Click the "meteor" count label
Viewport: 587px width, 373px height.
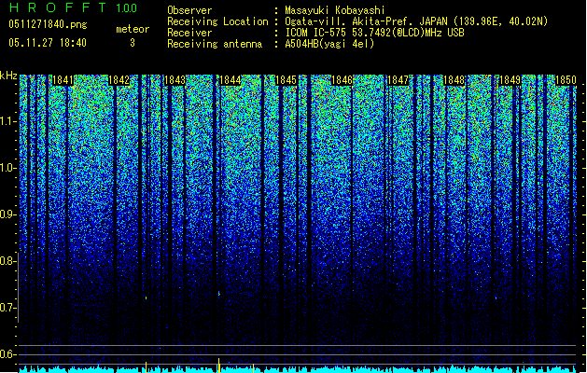coord(133,29)
